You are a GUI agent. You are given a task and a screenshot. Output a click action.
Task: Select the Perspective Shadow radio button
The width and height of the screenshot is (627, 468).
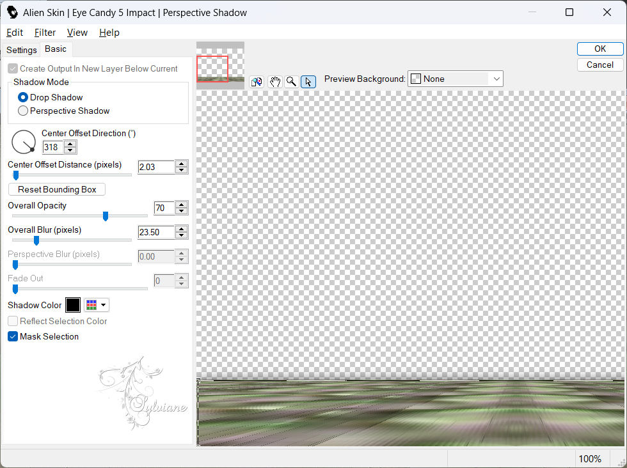(x=23, y=111)
